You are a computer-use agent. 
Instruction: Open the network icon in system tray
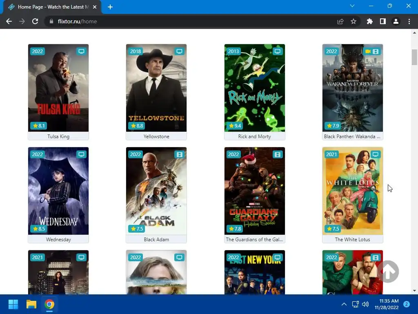click(x=355, y=304)
